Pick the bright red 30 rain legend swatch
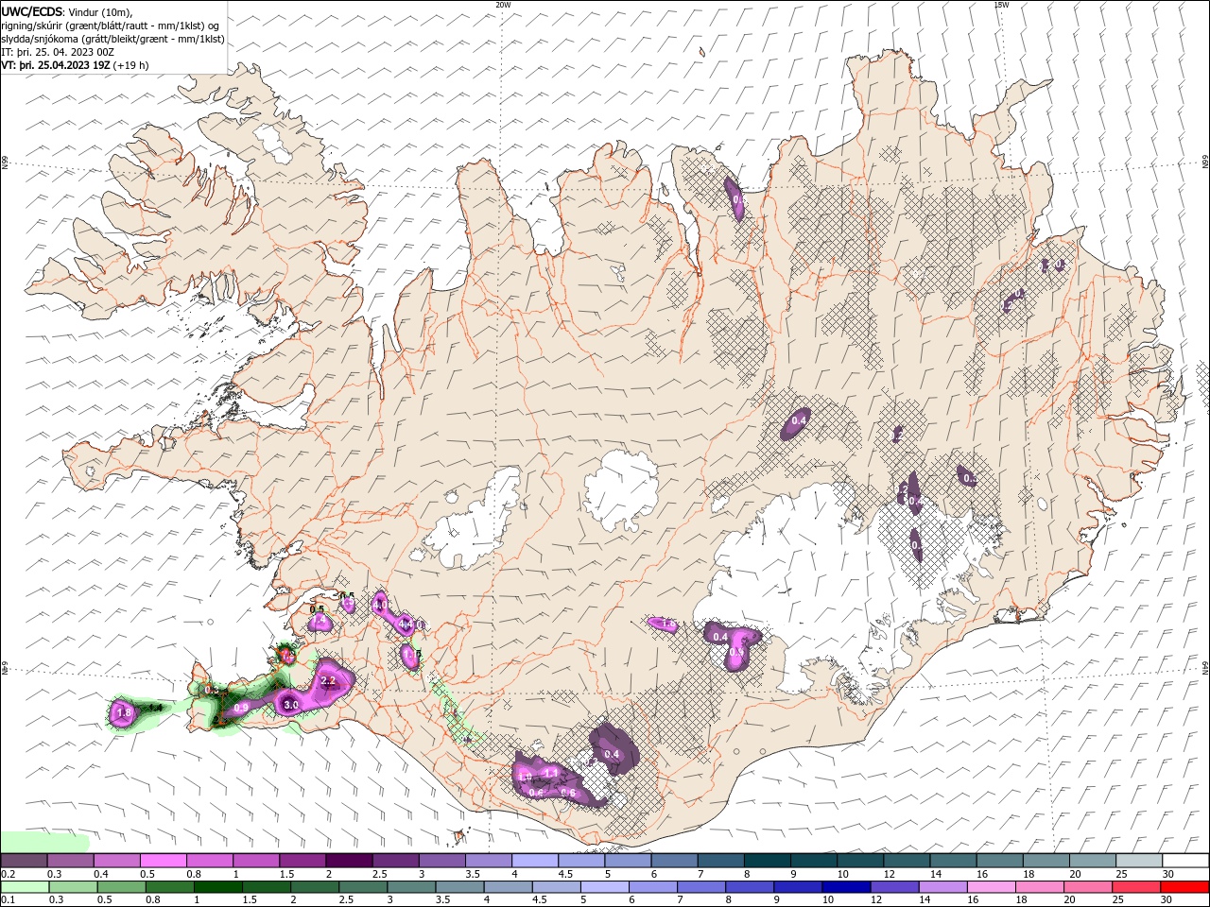This screenshot has width=1210, height=907. tap(1185, 887)
